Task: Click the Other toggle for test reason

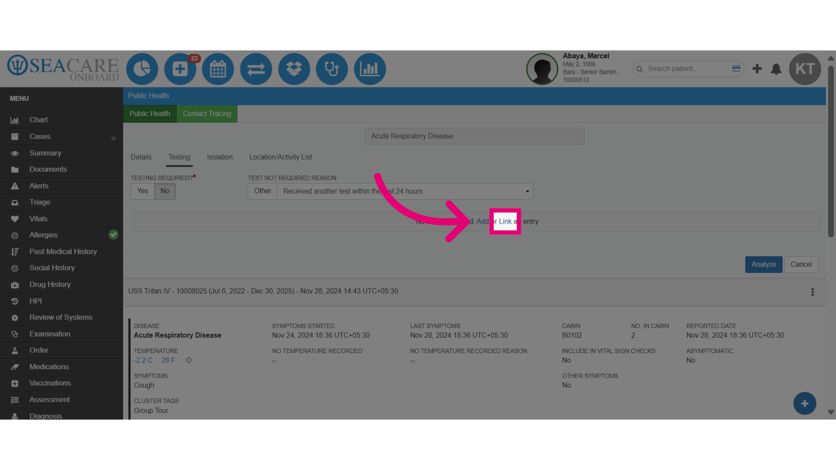Action: pyautogui.click(x=263, y=191)
